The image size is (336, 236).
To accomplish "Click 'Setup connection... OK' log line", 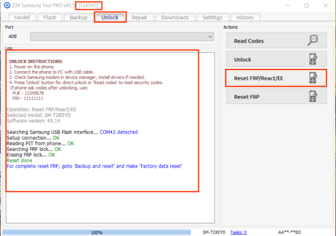I will pyautogui.click(x=33, y=138).
